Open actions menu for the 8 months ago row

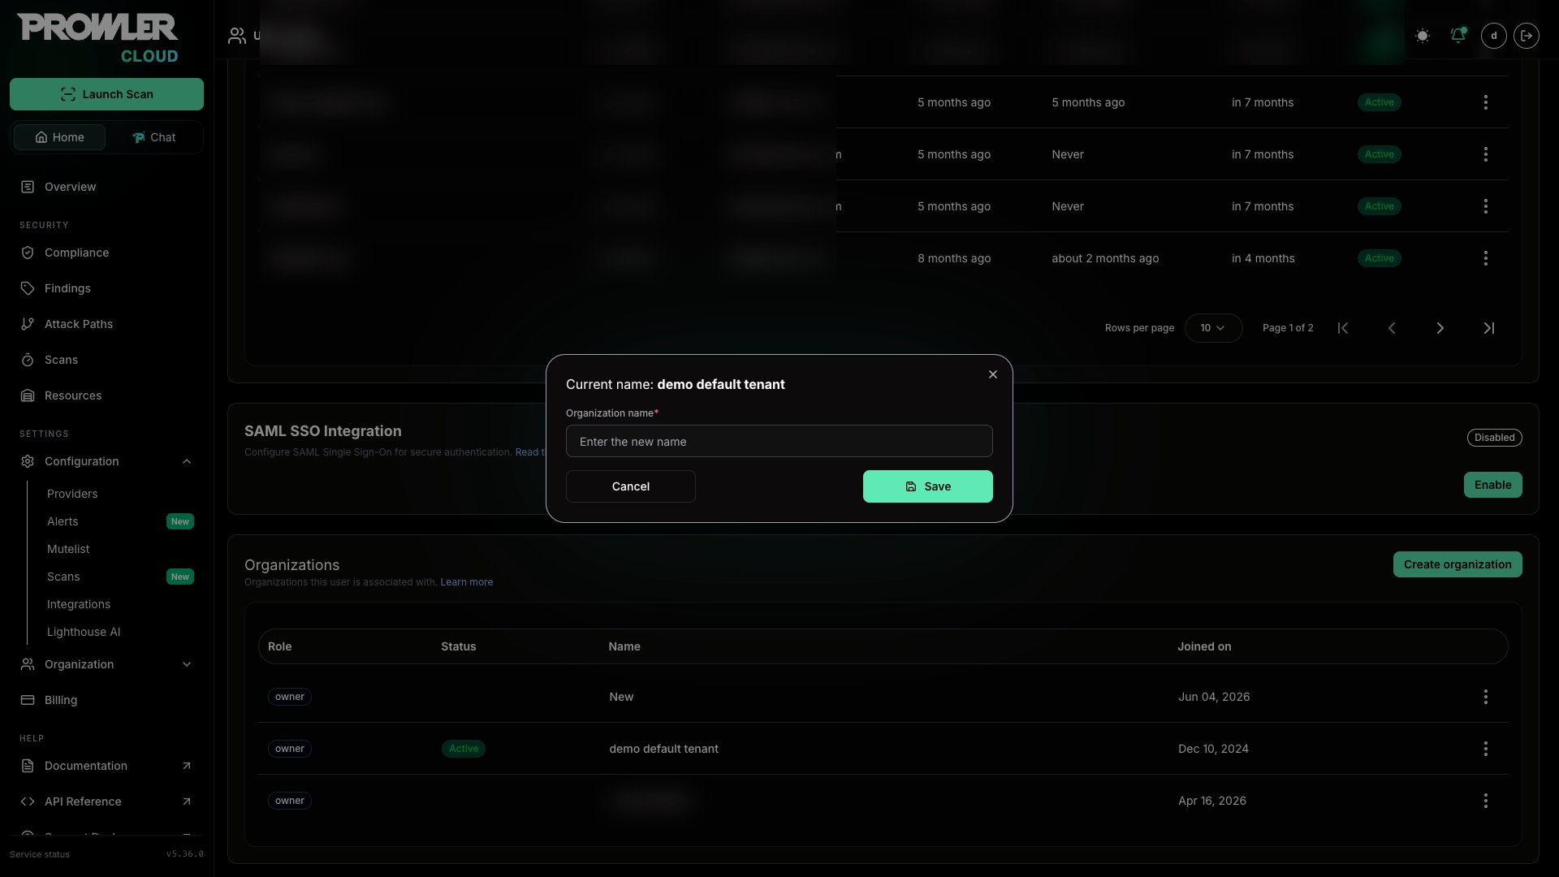pos(1486,258)
